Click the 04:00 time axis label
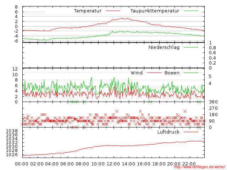 tap(52, 164)
